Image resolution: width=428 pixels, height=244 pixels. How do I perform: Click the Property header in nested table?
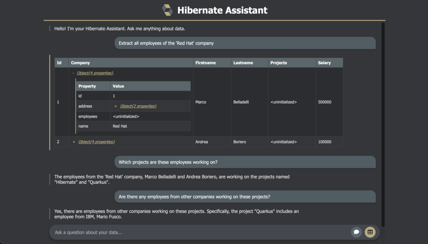(93, 86)
